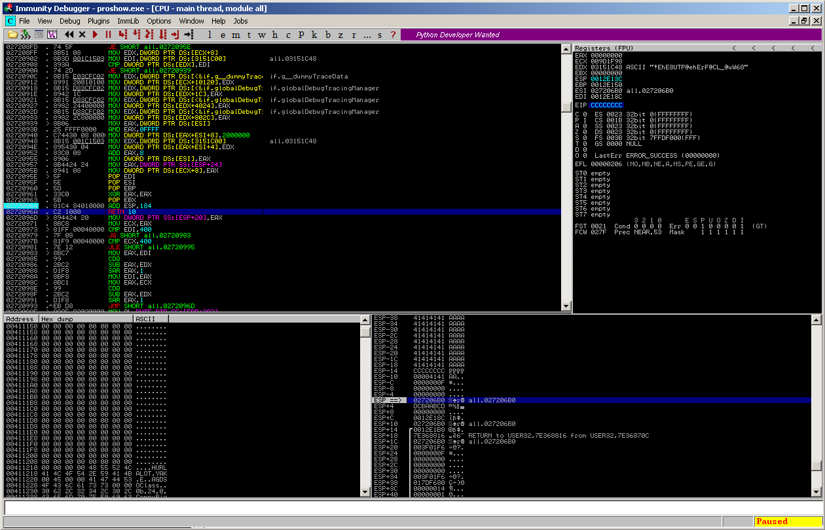825x530 pixels.
Task: Show references with 'r' button
Action: 354,35
